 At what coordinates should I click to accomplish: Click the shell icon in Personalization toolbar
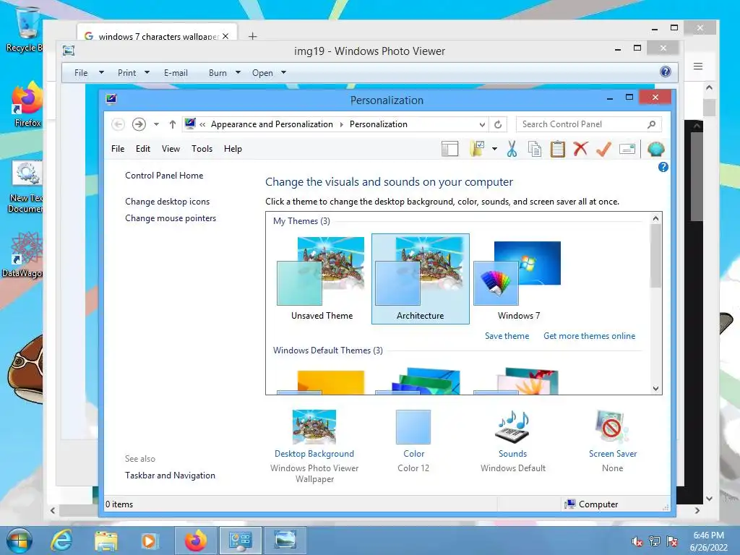pyautogui.click(x=656, y=149)
